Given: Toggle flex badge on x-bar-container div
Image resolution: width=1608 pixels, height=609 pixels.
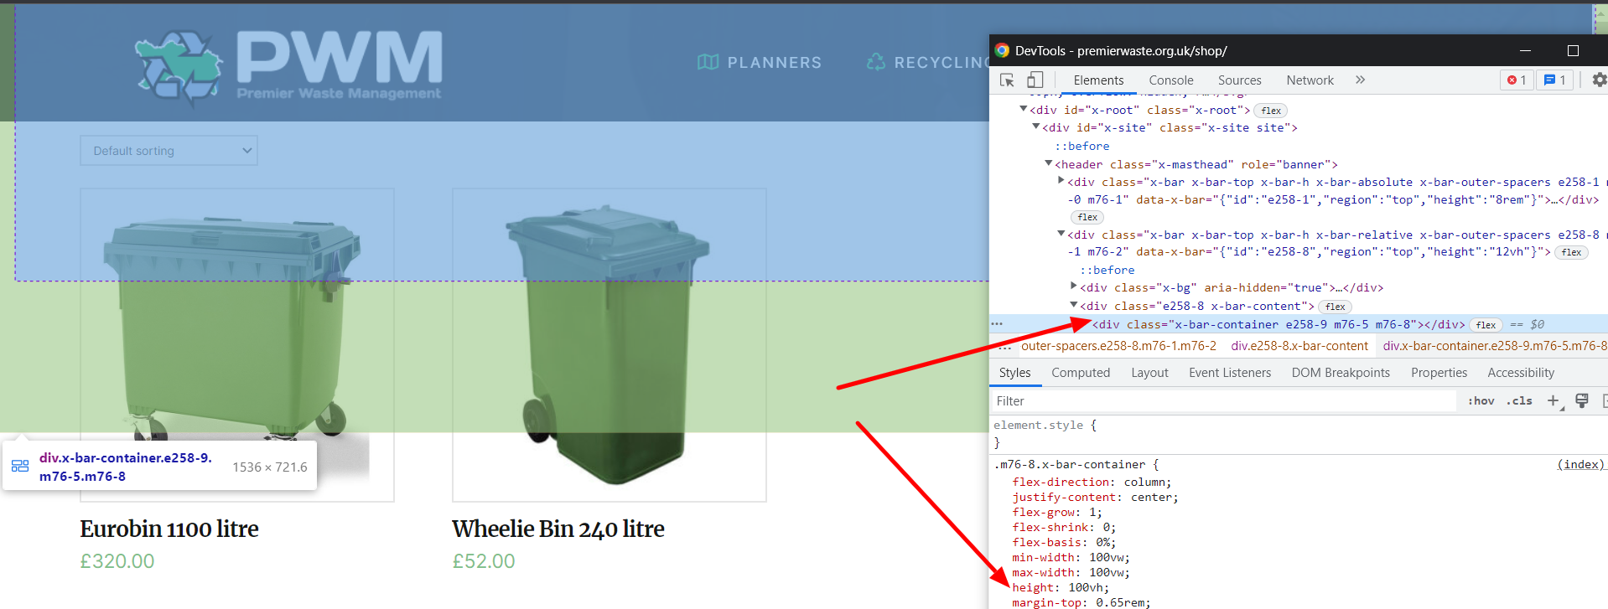Looking at the screenshot, I should coord(1486,325).
